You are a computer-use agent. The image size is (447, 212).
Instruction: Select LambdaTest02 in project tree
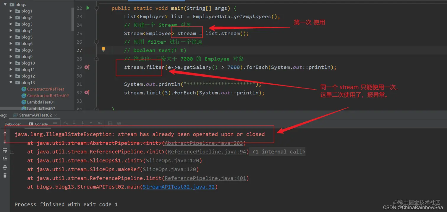tap(41, 109)
